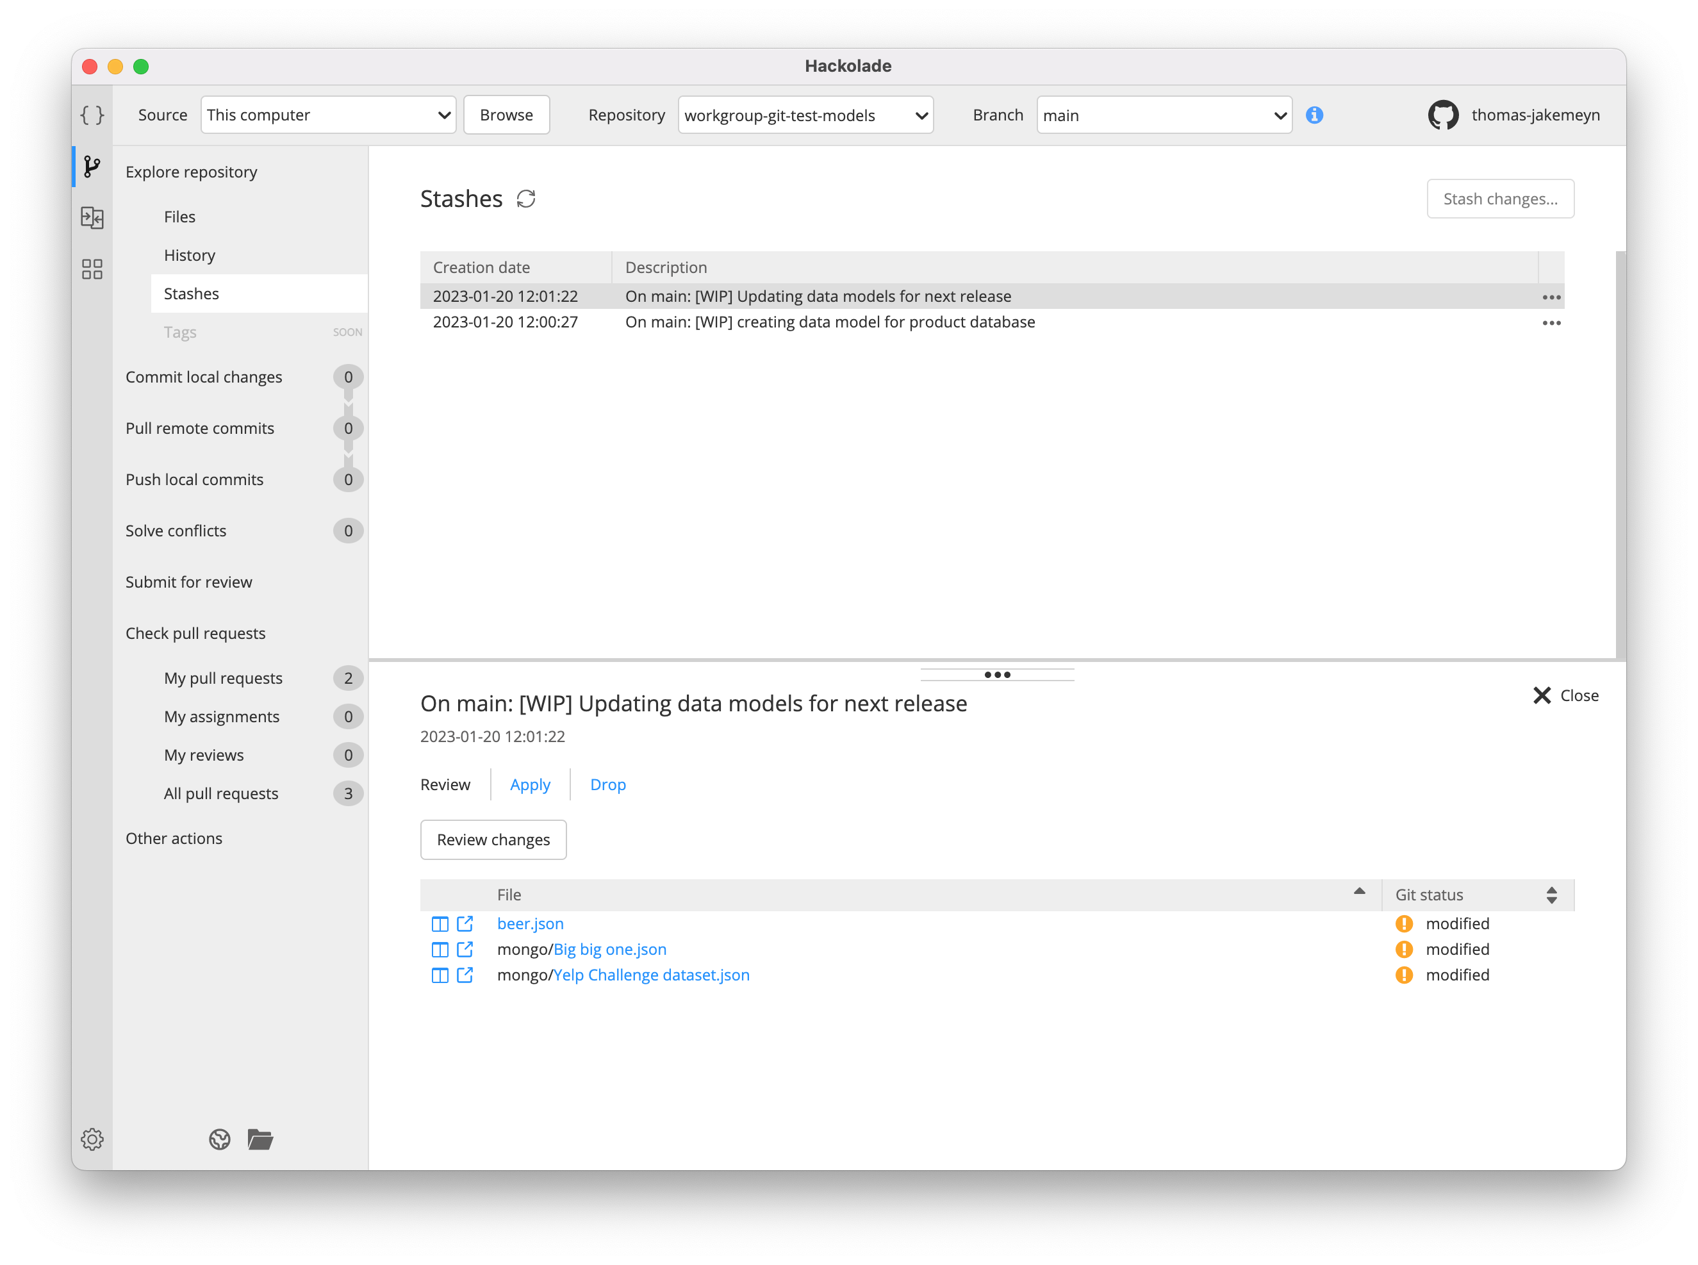Click Drop to discard the current stash

(607, 782)
